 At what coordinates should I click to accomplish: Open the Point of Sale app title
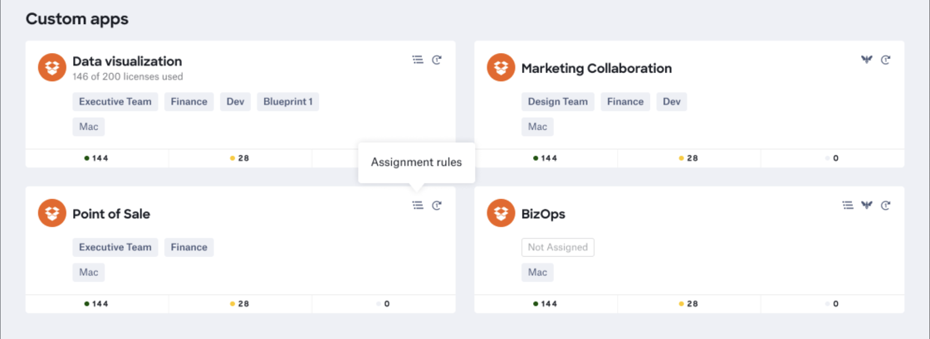tap(111, 214)
